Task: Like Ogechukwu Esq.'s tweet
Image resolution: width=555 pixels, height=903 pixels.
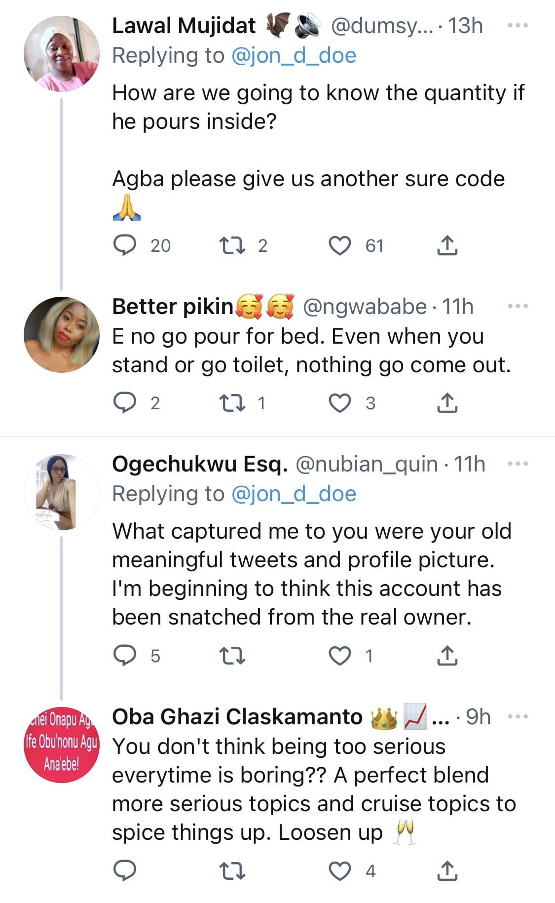Action: 340,656
